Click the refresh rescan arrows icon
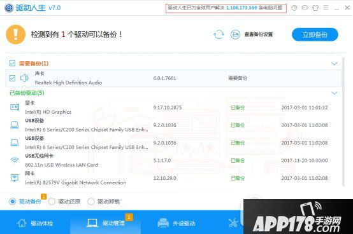Viewport: 353px width, 234px height. [219, 34]
